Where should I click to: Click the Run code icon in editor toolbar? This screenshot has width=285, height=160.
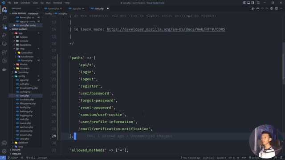pyautogui.click(x=253, y=8)
